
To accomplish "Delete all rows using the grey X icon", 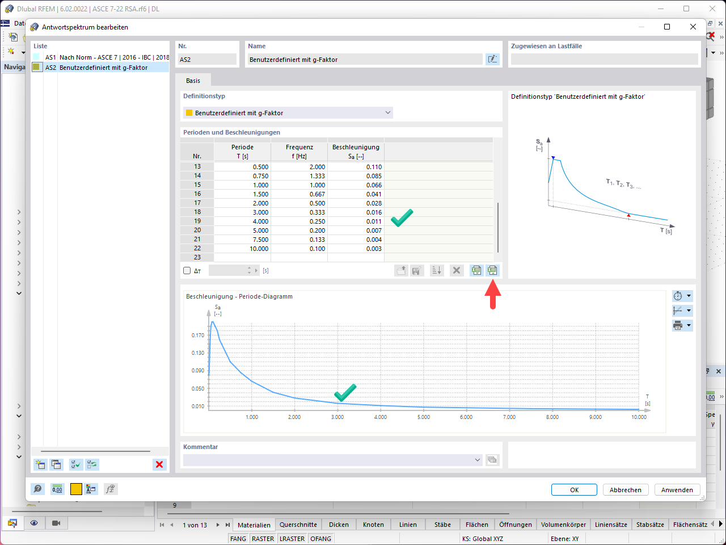I will pos(457,271).
